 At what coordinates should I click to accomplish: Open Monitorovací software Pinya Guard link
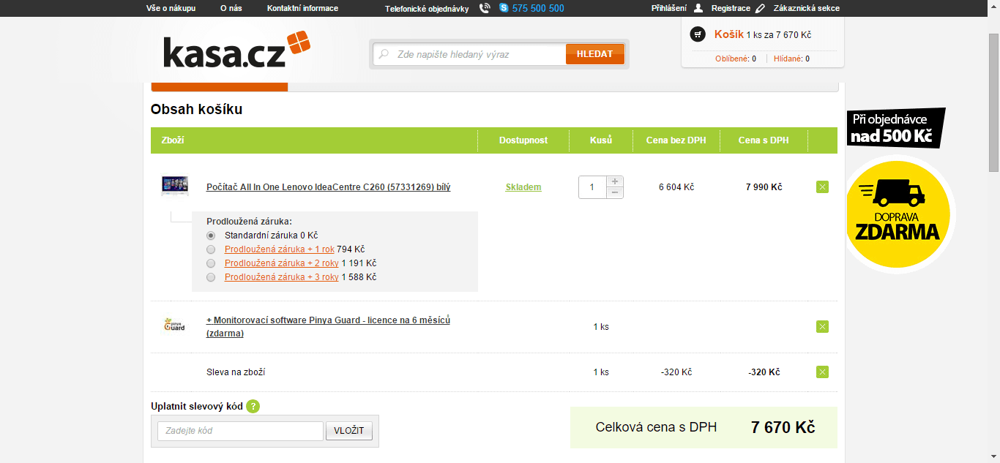tap(329, 326)
